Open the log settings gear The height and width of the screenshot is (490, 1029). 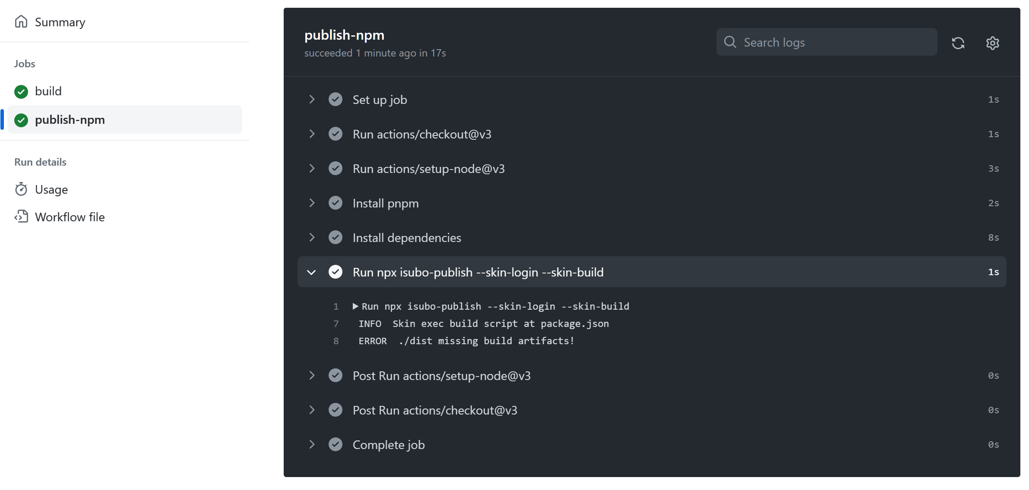coord(992,43)
